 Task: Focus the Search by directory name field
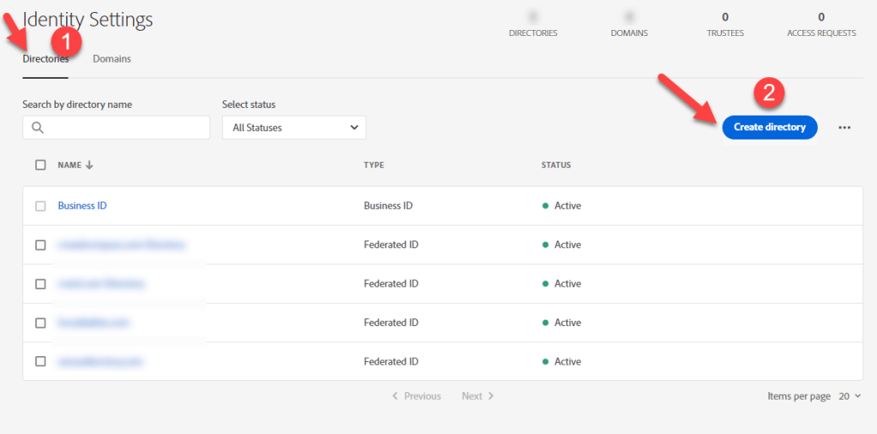[125, 128]
